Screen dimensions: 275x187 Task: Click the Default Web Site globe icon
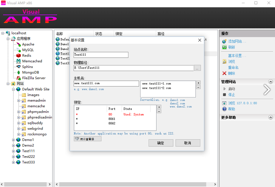(18, 89)
